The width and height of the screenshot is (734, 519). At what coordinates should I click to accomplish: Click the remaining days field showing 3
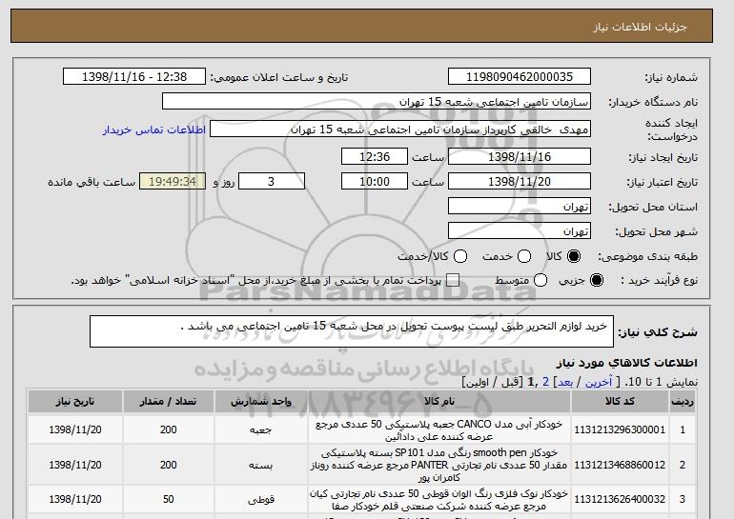point(272,182)
